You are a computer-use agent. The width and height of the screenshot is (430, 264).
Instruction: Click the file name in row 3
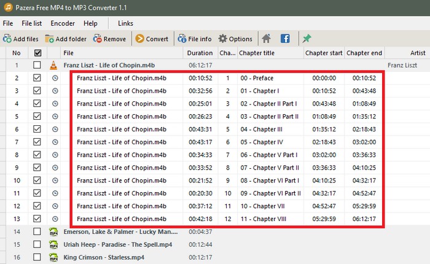(122, 91)
